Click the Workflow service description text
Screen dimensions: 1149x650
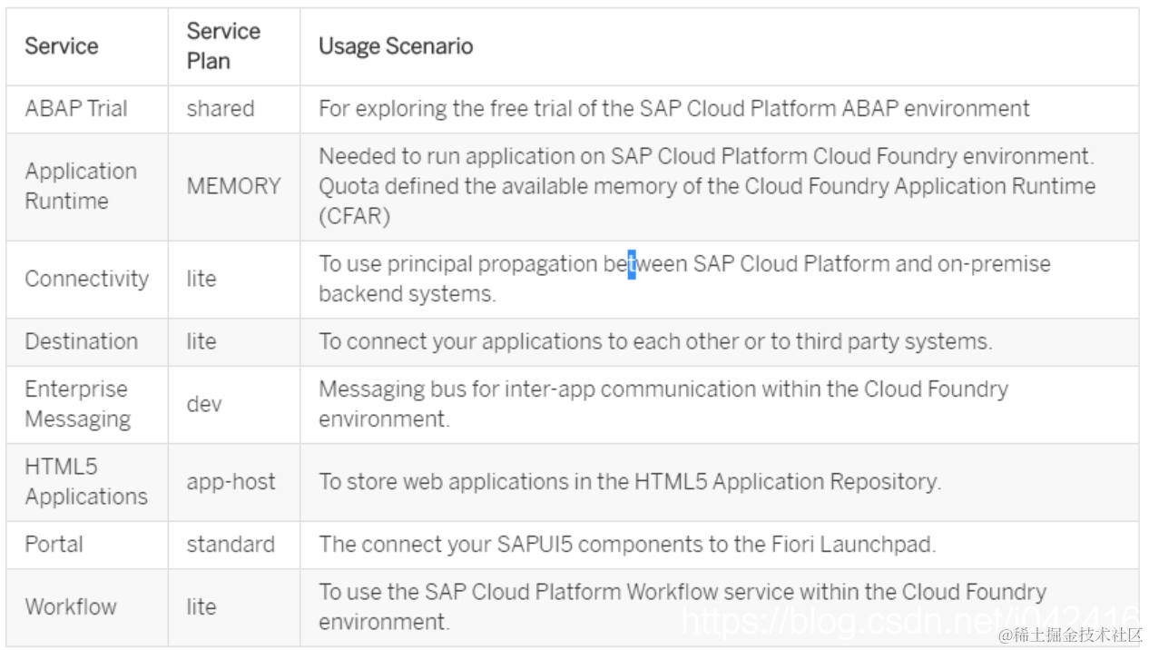coord(683,607)
